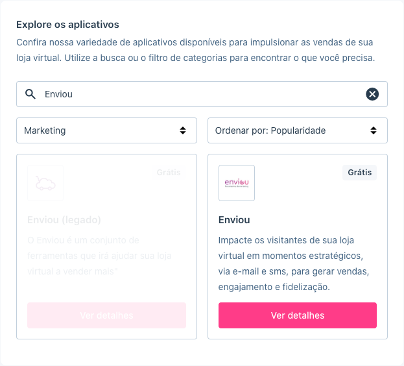Click the Enviou app logo thumbnail
Viewport: 404px width, 366px height.
coord(237,183)
